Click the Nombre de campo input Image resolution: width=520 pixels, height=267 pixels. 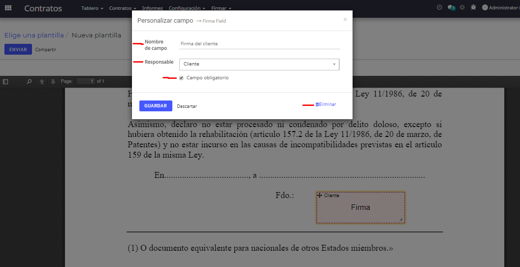260,44
